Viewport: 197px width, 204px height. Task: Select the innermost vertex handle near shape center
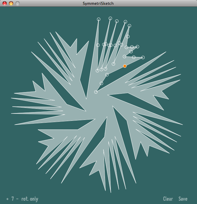point(96,92)
